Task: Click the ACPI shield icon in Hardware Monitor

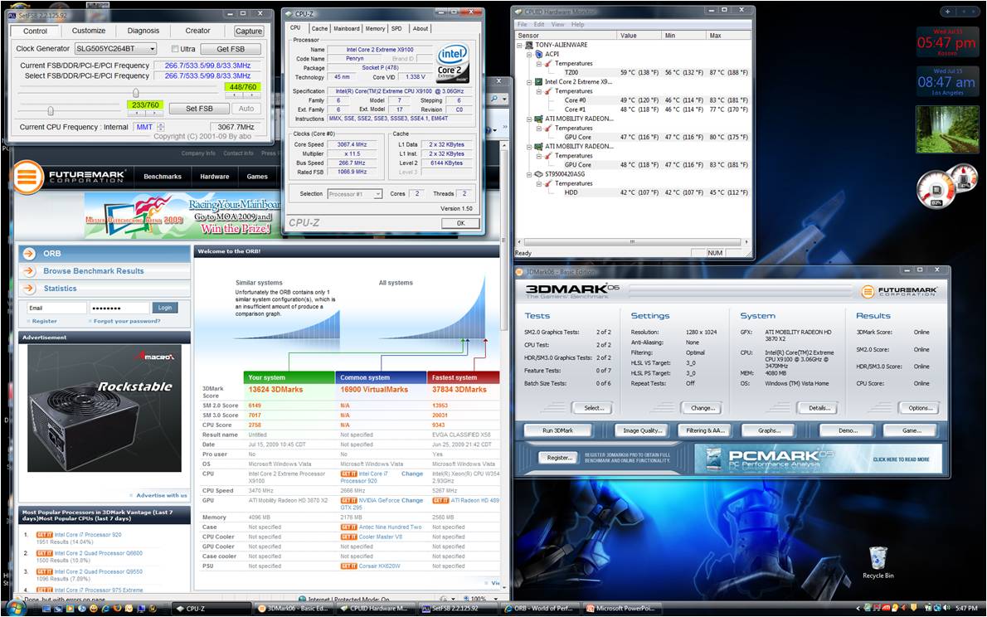Action: 539,54
